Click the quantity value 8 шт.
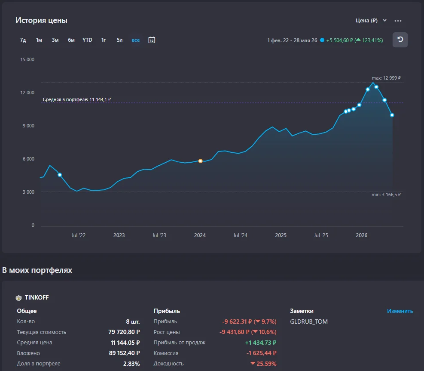This screenshot has width=424, height=371. [133, 322]
